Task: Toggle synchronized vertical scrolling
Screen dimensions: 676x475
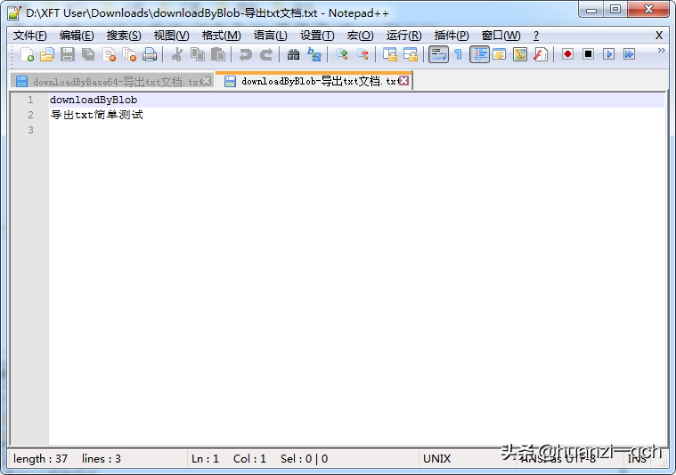Action: [390, 54]
